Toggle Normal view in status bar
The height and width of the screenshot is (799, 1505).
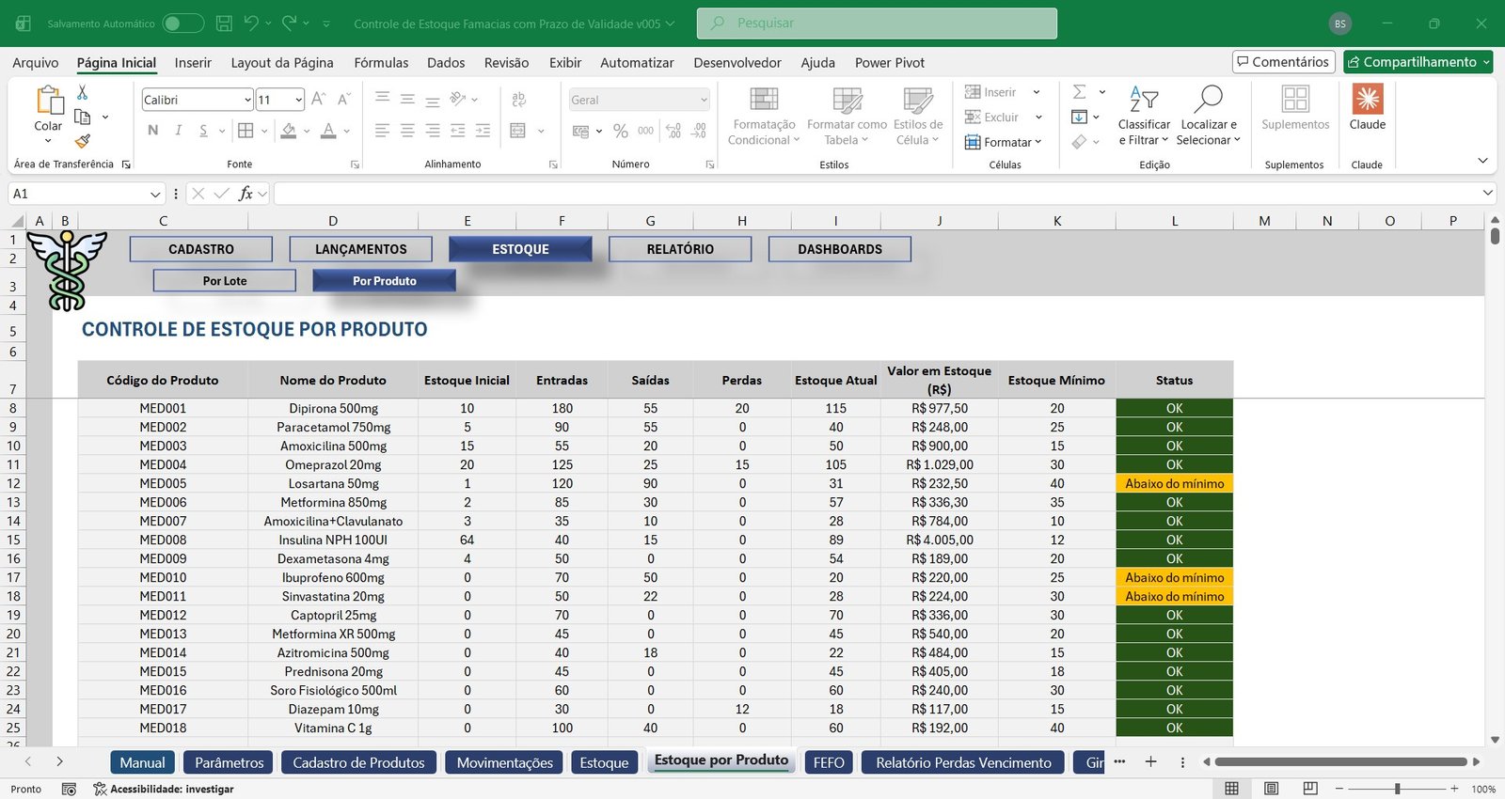point(1231,789)
